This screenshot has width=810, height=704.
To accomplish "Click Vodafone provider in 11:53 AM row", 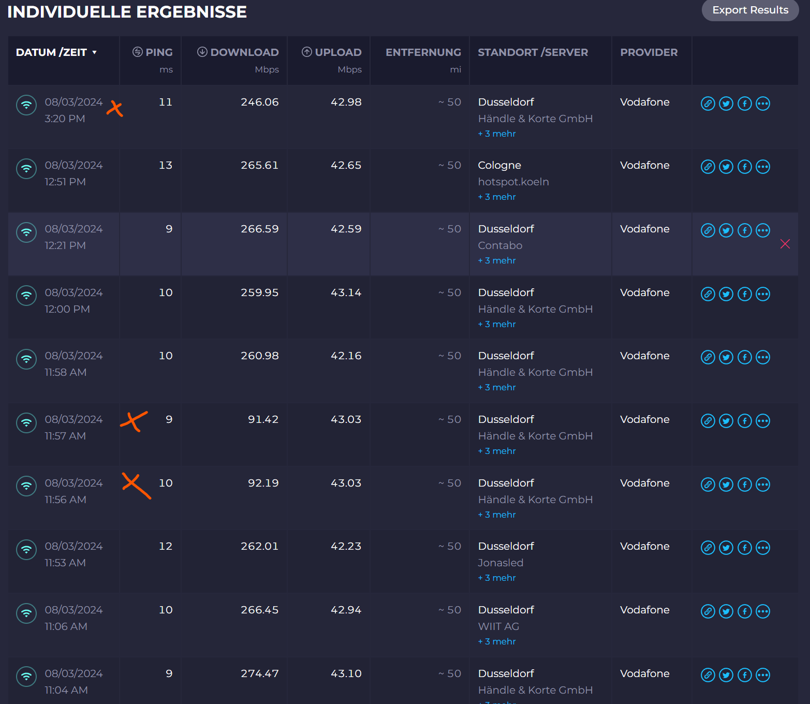I will (645, 546).
